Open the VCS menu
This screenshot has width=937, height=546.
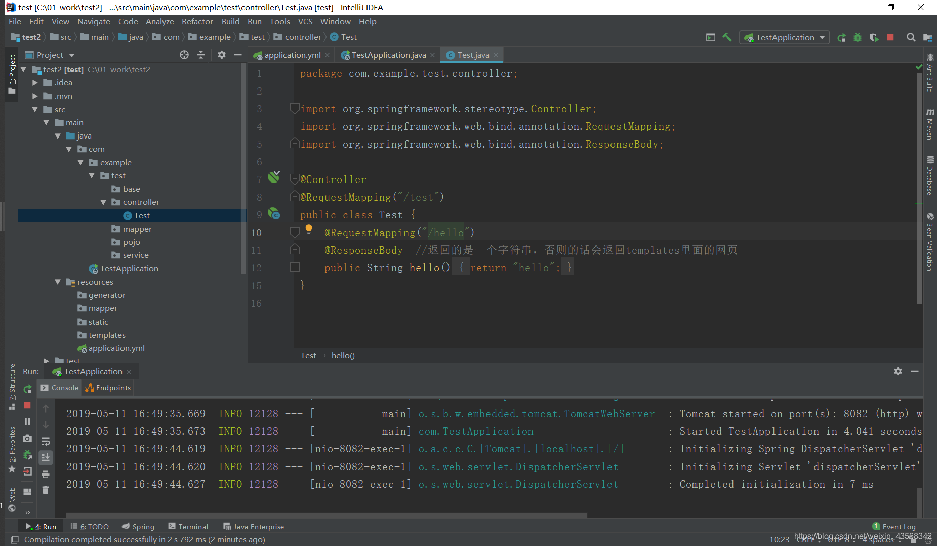point(305,21)
